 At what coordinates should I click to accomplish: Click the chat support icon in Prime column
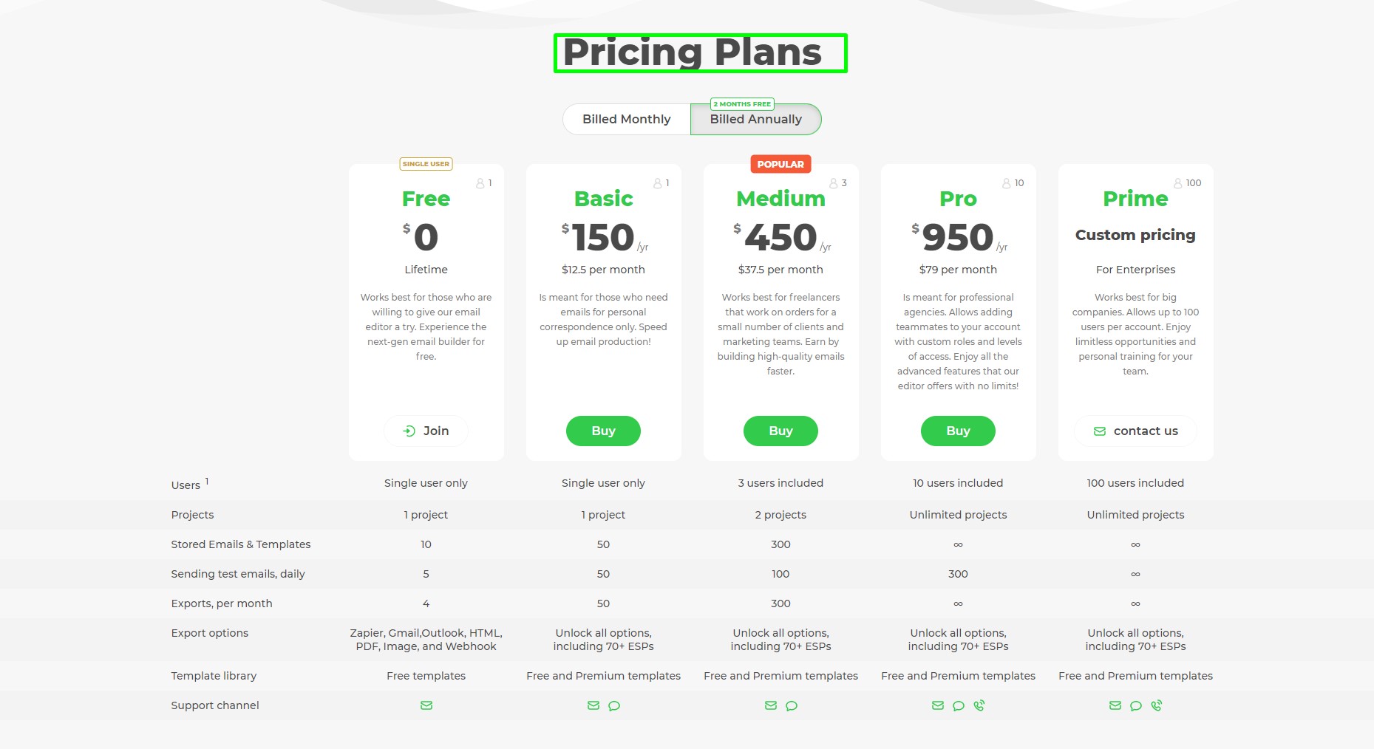click(x=1136, y=705)
